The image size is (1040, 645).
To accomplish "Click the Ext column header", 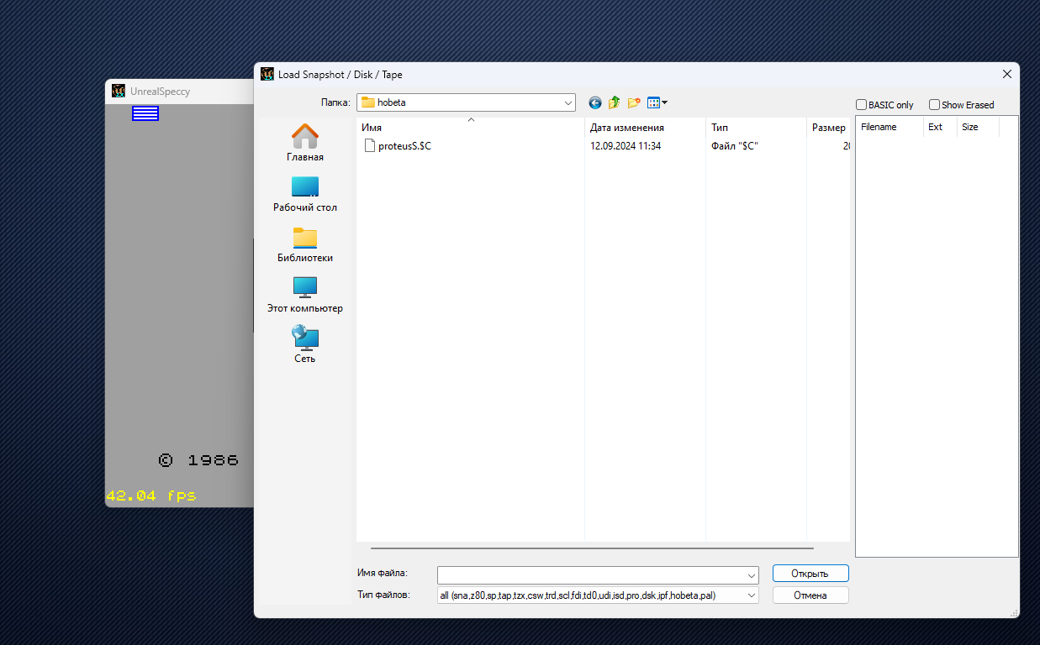I will coord(940,128).
